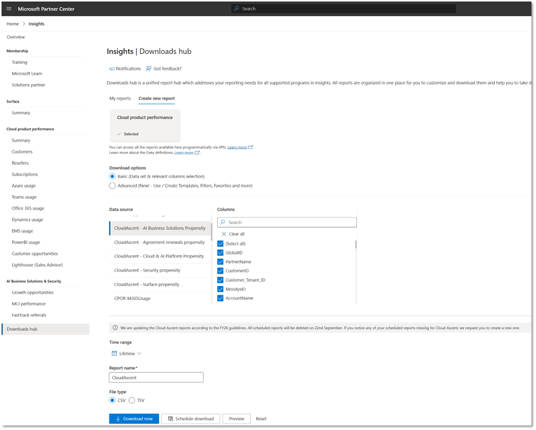Click the schedule icon on Schedule download

pyautogui.click(x=170, y=419)
